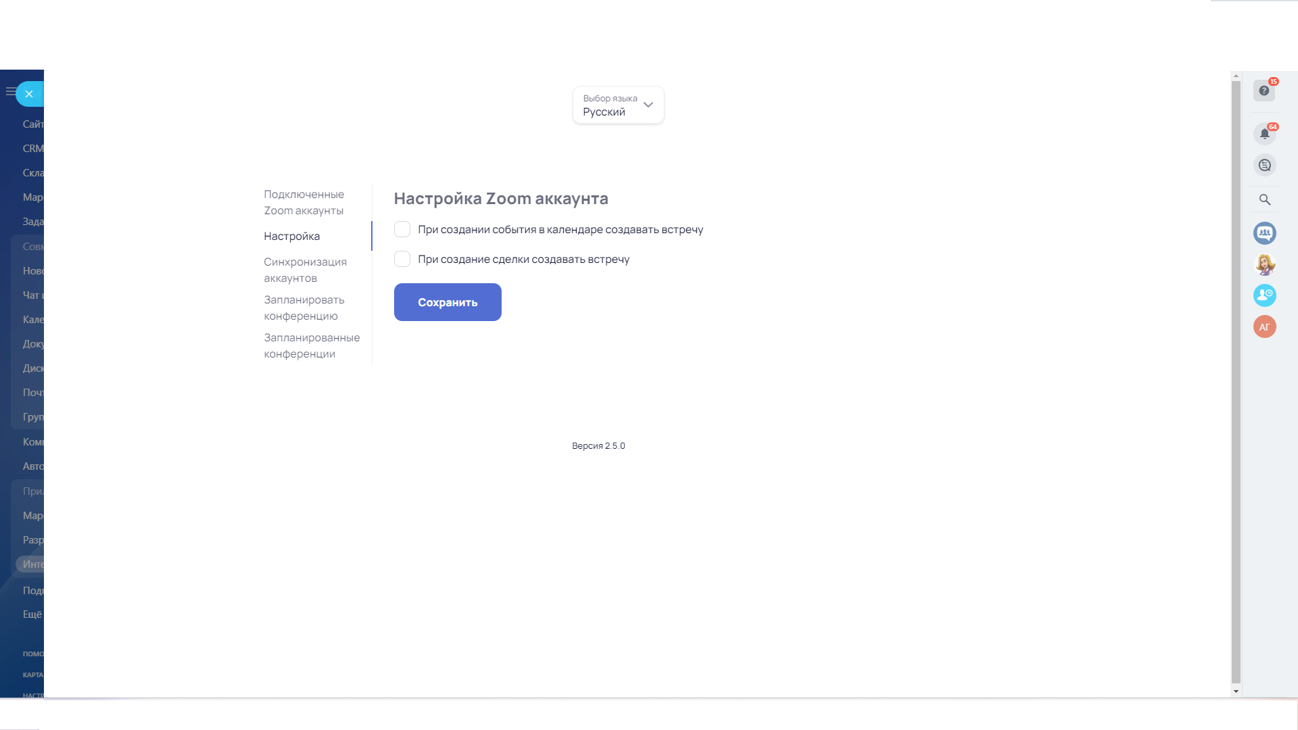Open the blonde woman avatar chat
The width and height of the screenshot is (1298, 730).
tap(1264, 264)
